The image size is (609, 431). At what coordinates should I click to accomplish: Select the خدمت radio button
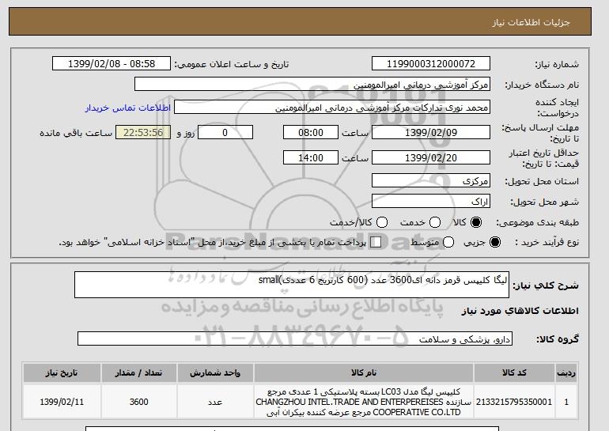[435, 222]
